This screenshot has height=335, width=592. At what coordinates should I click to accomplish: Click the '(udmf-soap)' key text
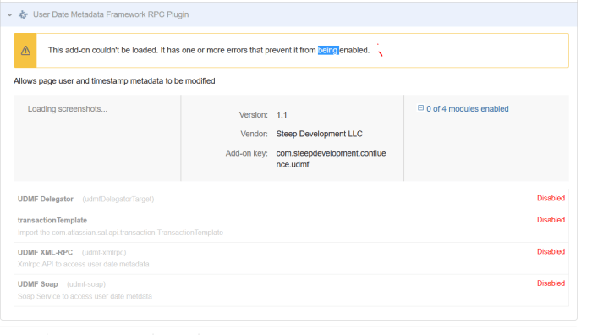coord(86,284)
